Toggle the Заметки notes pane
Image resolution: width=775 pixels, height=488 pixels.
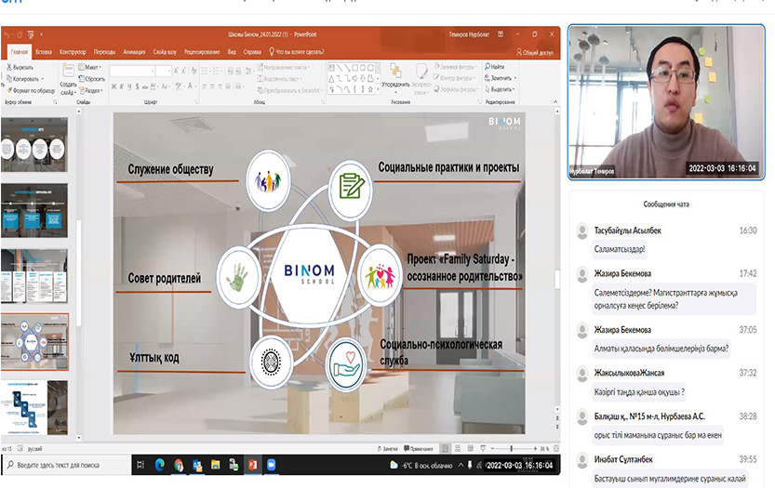[x=390, y=447]
